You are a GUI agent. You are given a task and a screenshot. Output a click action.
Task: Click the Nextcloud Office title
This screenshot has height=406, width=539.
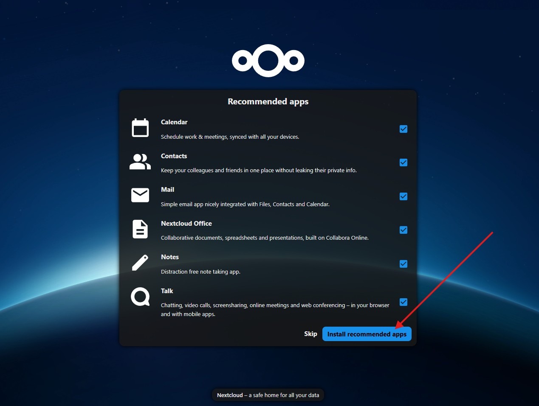[x=186, y=224]
